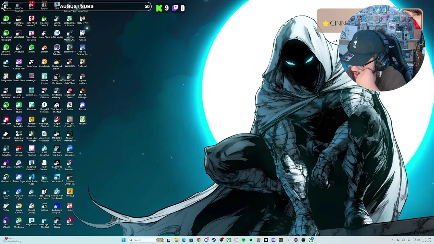This screenshot has width=434, height=244.
Task: Open the Razer Cortex desktop shortcut
Action: (x=6, y=107)
